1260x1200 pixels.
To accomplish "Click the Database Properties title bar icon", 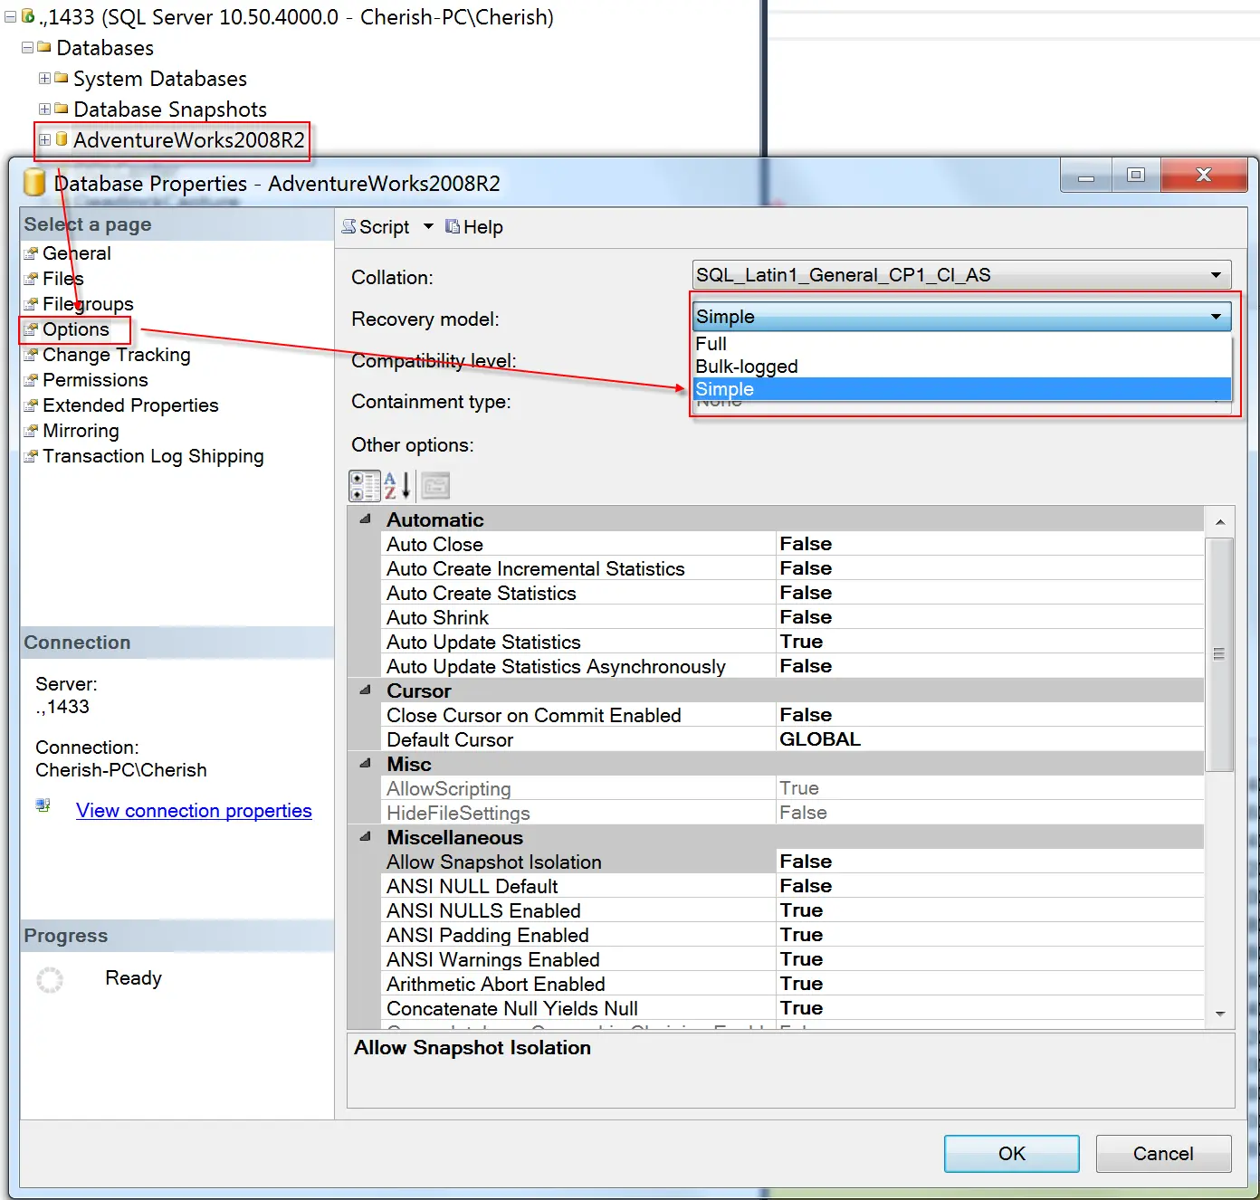I will (33, 182).
